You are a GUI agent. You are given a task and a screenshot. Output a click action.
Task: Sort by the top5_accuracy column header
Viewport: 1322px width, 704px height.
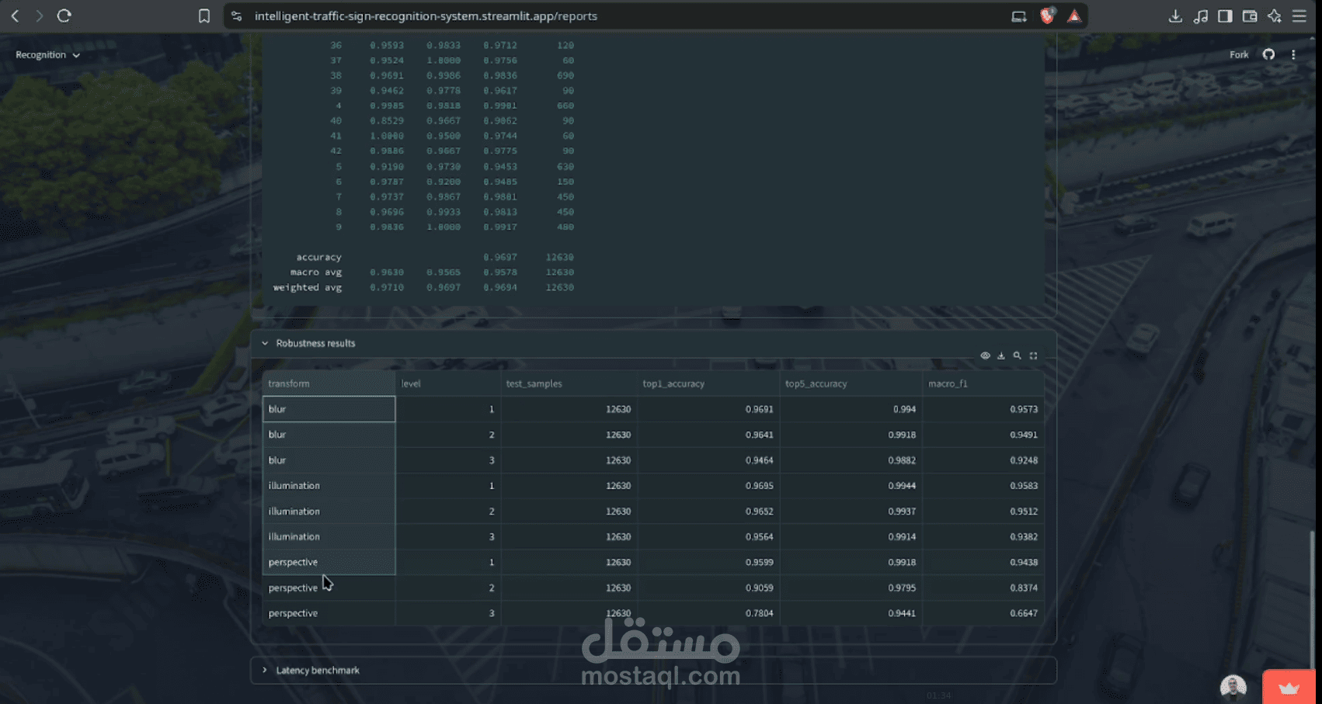click(x=851, y=383)
